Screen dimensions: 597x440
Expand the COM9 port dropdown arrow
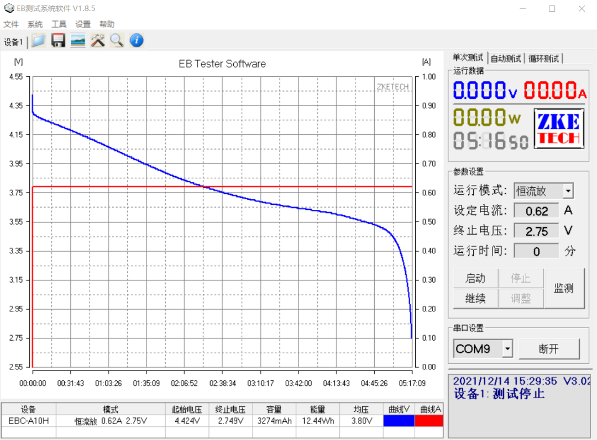[507, 349]
